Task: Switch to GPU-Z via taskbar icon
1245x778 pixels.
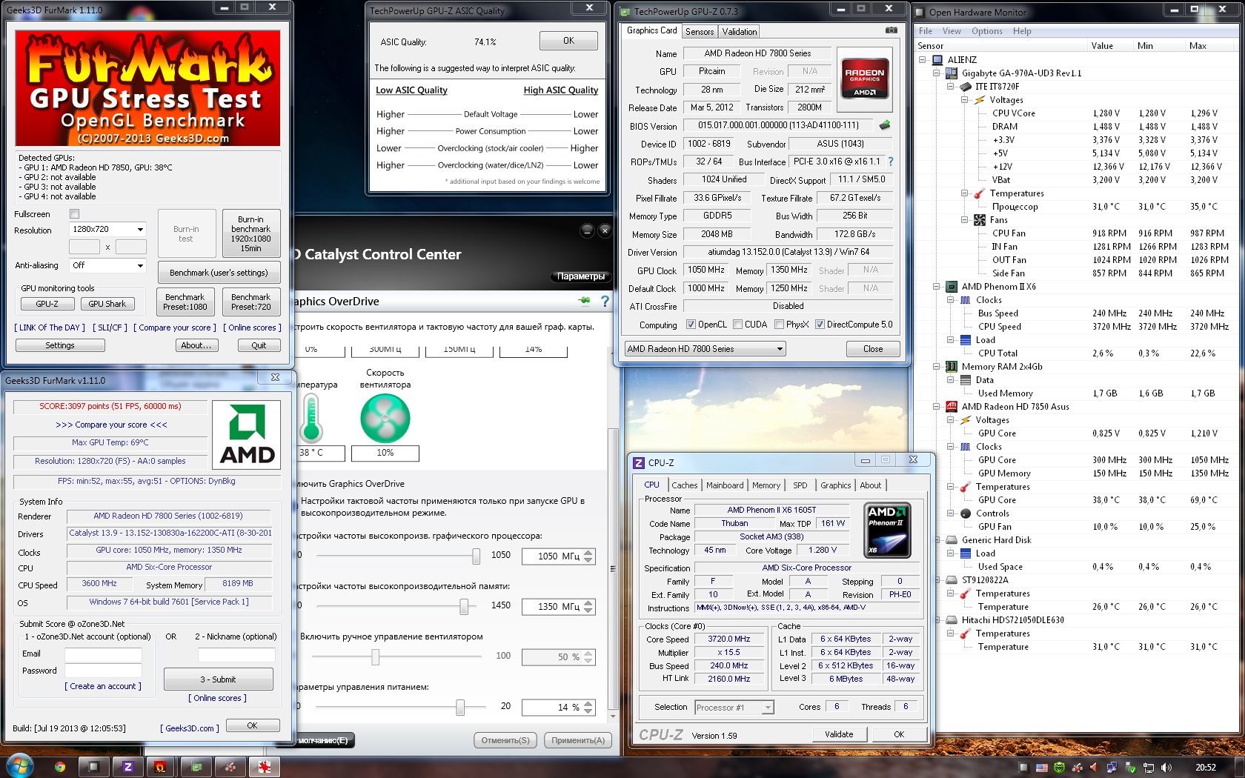Action: (196, 767)
